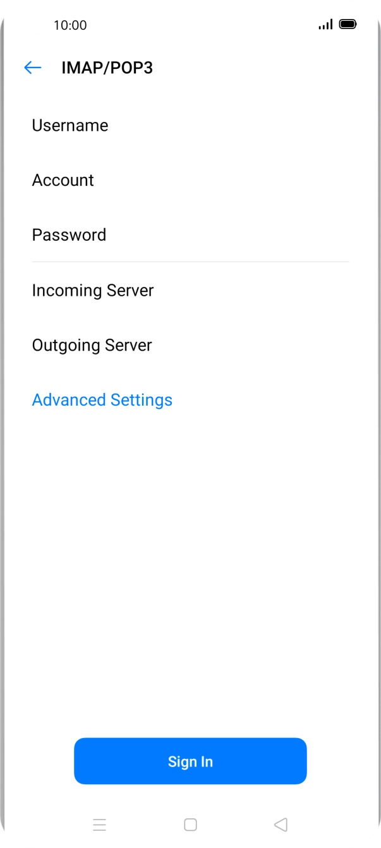
Task: Tap the Outgoing Server field
Action: pos(190,345)
